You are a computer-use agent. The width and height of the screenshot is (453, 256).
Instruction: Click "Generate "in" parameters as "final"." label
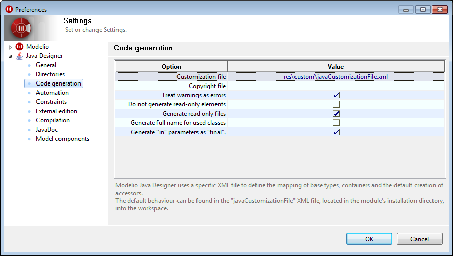[x=178, y=132]
